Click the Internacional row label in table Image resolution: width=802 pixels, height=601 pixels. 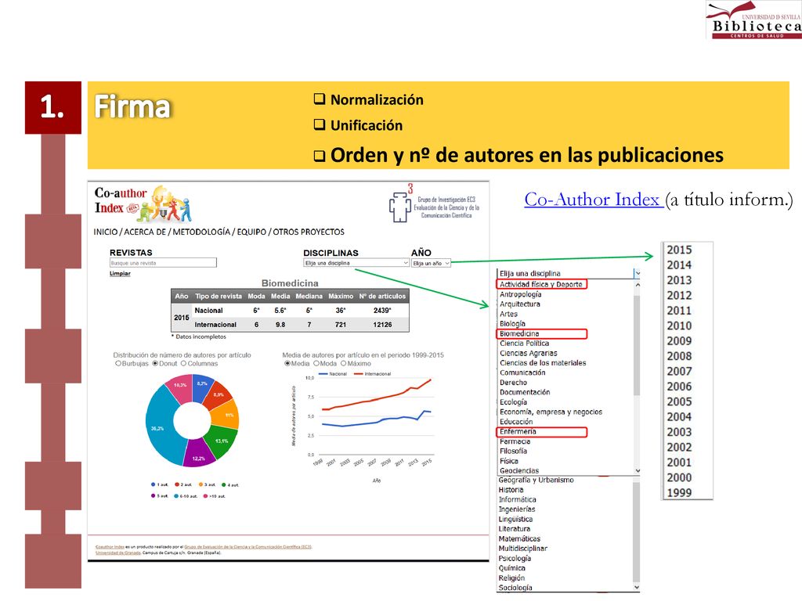215,325
